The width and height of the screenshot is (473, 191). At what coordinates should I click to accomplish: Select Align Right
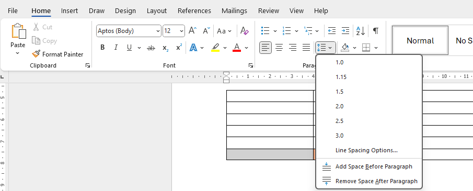tap(293, 48)
